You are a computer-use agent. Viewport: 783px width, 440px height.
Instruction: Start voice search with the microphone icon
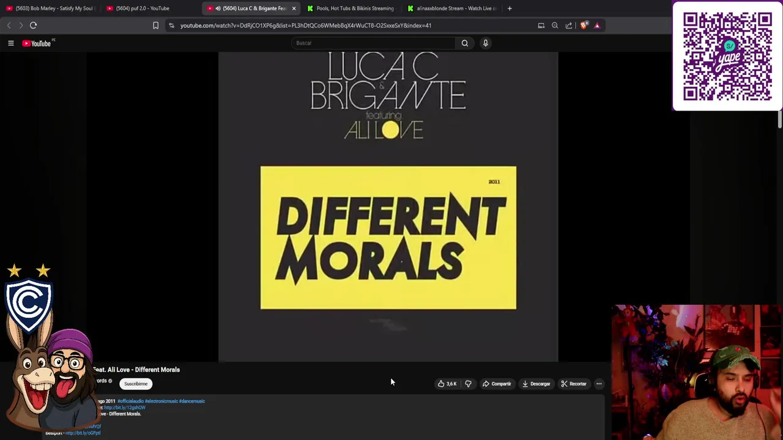click(486, 43)
